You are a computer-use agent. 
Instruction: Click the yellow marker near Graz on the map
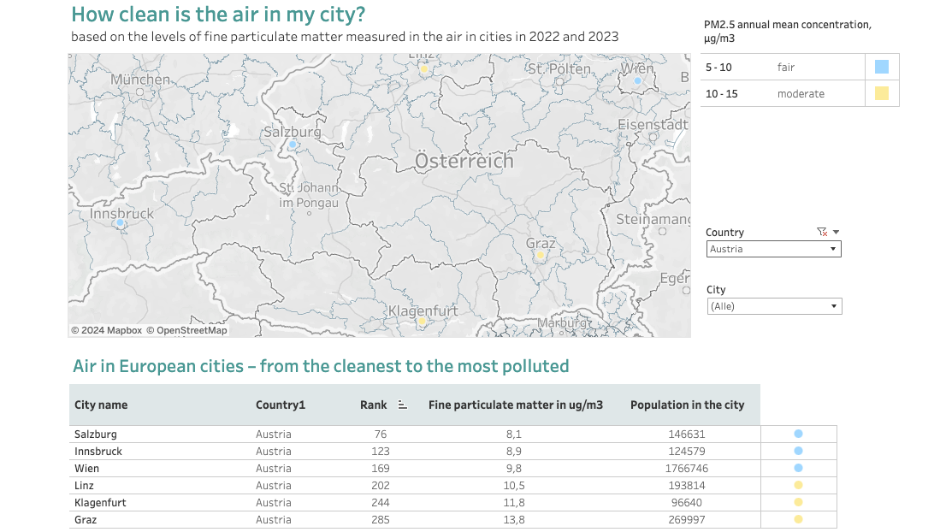point(541,254)
